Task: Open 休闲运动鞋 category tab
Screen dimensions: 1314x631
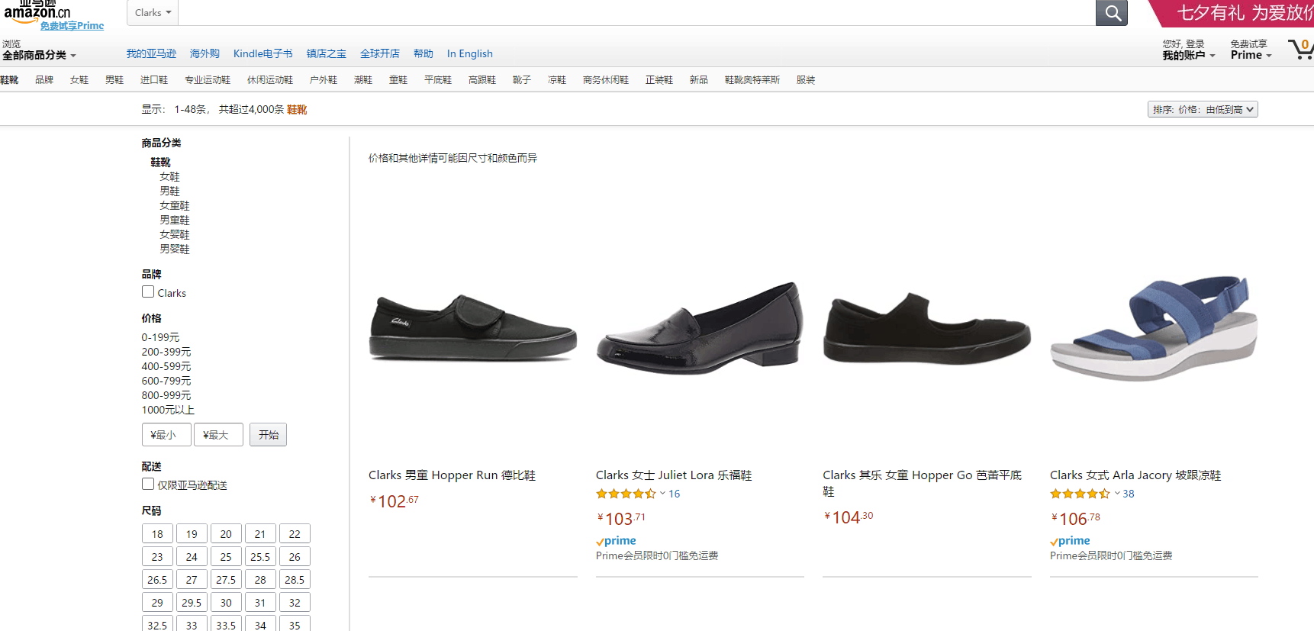Action: tap(270, 79)
